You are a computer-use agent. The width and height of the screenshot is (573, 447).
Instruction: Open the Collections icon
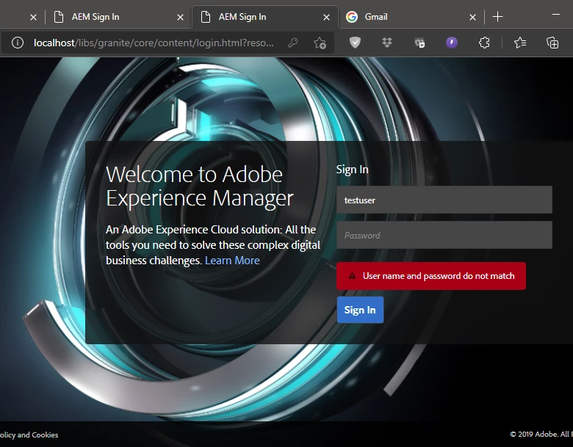(x=552, y=43)
